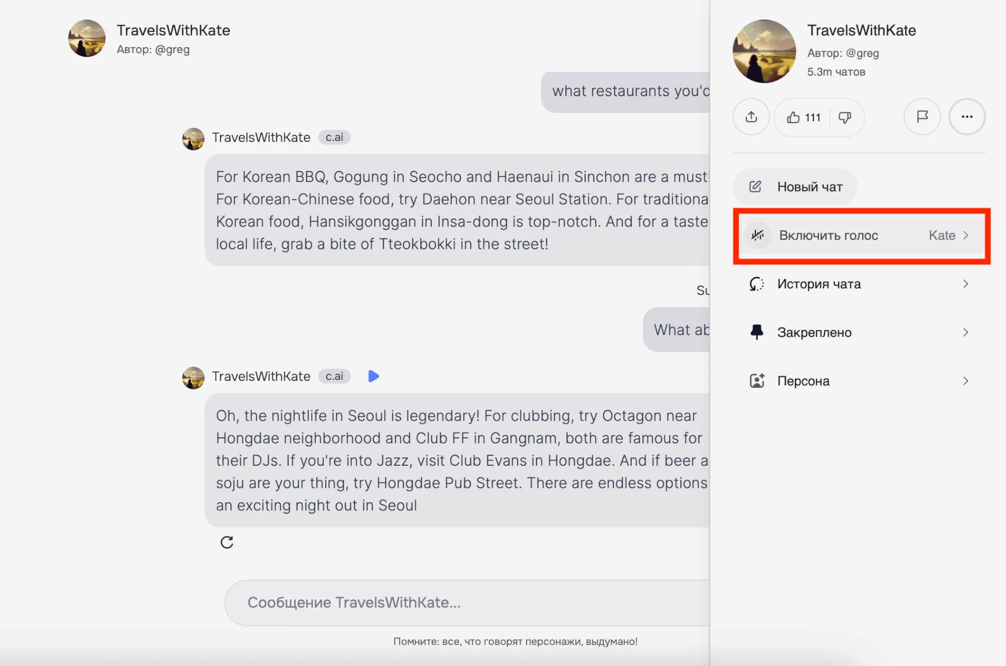Screen dimensions: 1006x666
Task: Expand the Персона chevron arrow
Action: (966, 381)
